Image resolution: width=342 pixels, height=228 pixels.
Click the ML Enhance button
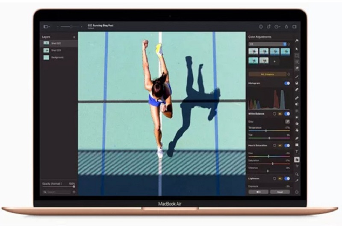268,74
